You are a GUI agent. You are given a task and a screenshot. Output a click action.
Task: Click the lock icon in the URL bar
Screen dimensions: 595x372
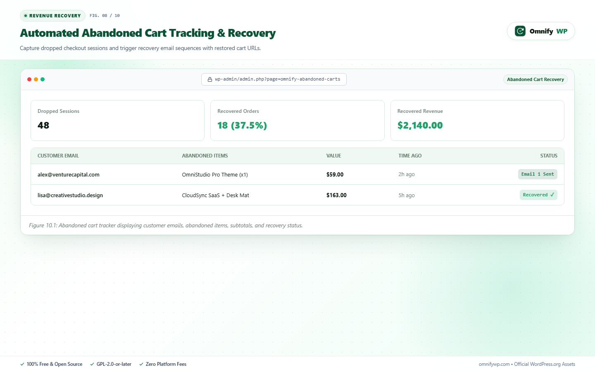click(210, 79)
